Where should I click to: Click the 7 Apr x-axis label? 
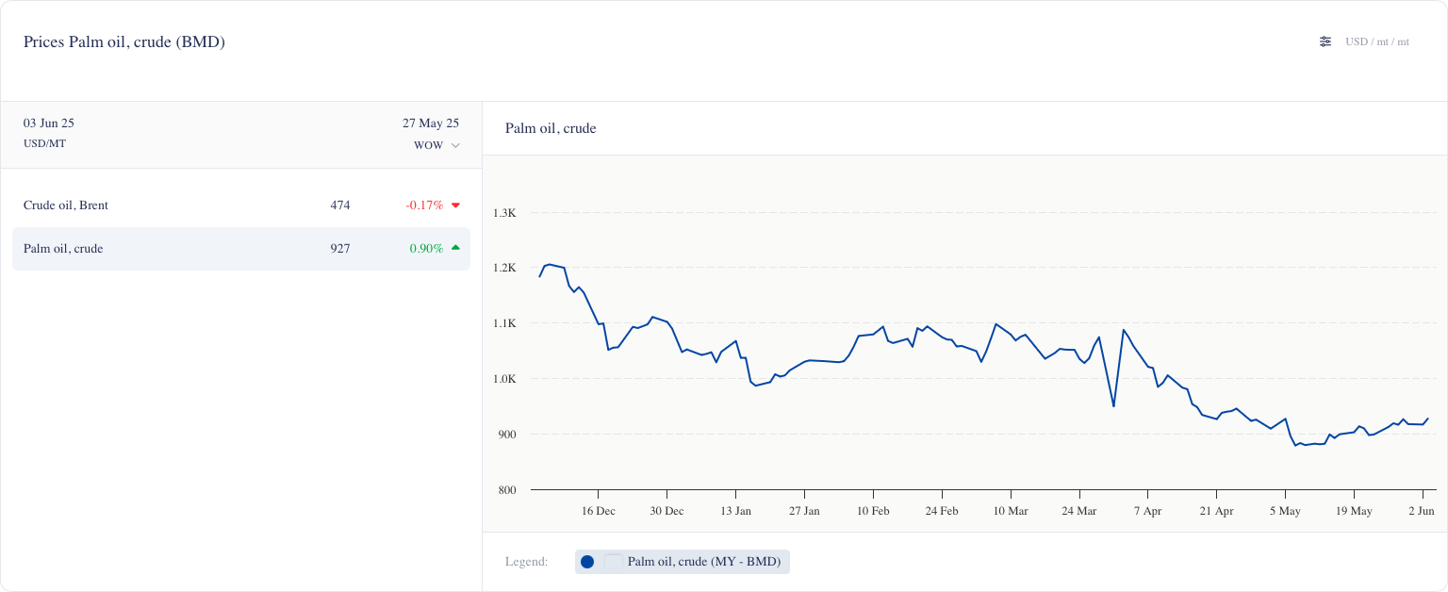coord(1147,511)
